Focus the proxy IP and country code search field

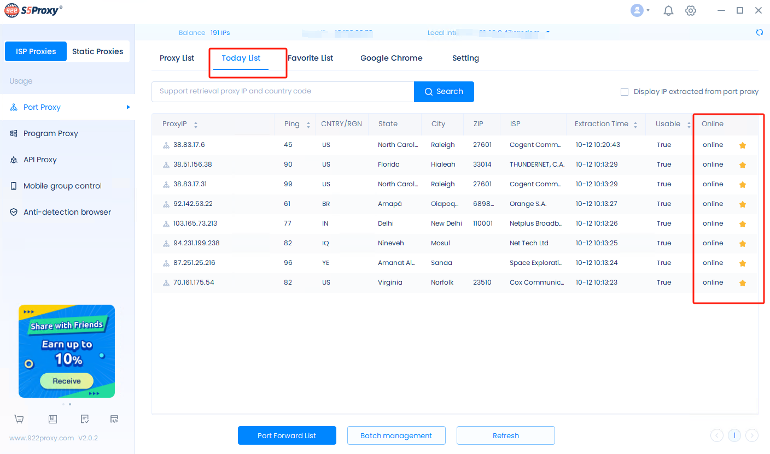click(283, 92)
